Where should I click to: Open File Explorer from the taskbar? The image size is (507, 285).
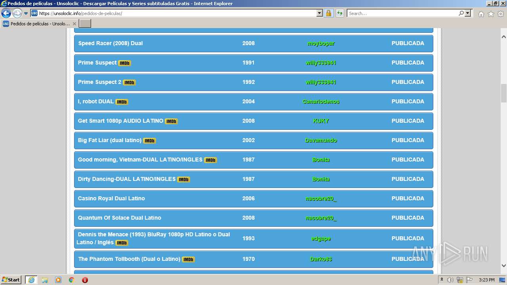(45, 280)
